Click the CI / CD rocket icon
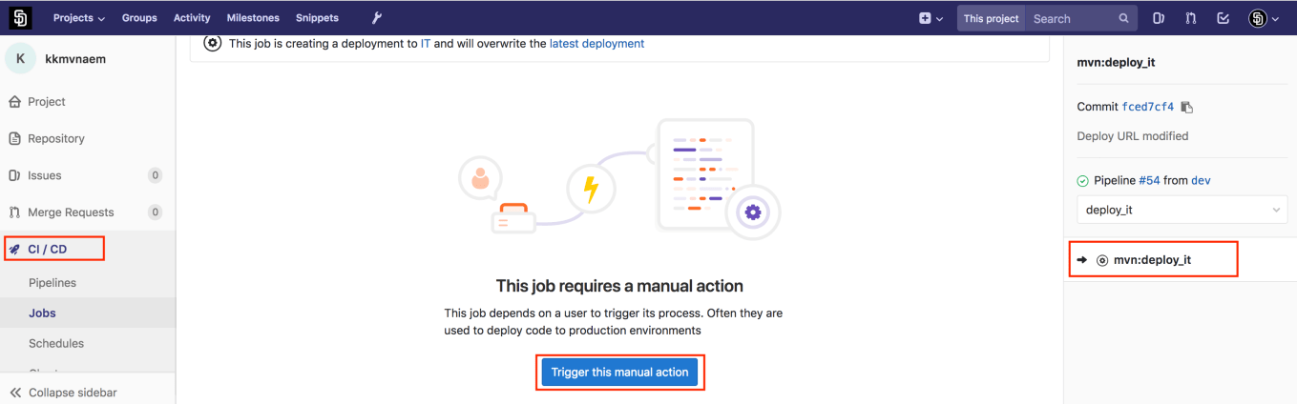 tap(14, 250)
